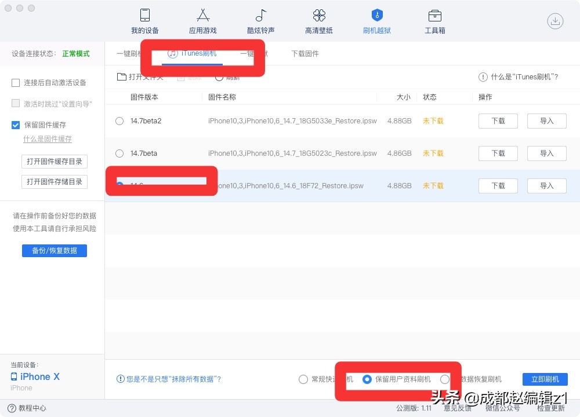
Task: Open the 酷炫铃声 ringtones section
Action: coord(260,21)
